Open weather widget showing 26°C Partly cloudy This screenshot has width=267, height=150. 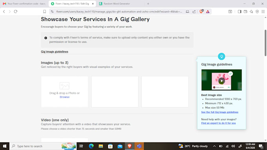point(193,146)
